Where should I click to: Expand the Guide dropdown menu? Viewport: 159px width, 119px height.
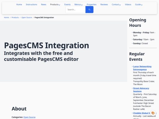[x=139, y=4]
